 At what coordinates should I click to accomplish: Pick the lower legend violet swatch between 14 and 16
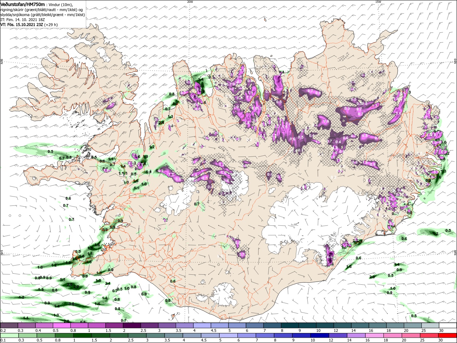pyautogui.click(x=356, y=335)
